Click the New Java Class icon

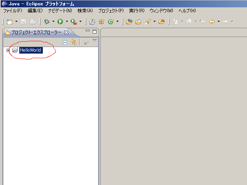coord(111,22)
